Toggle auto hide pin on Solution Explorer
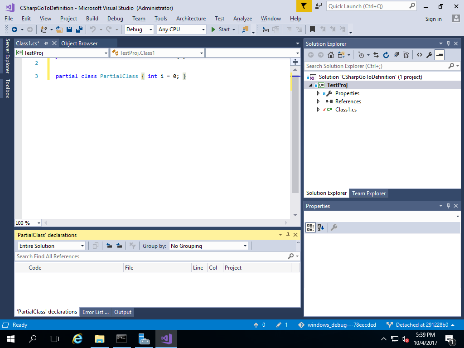This screenshot has height=348, width=464. [x=448, y=43]
